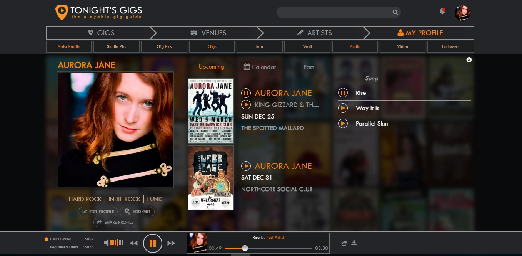Click the Share Profile button
The width and height of the screenshot is (522, 256).
[x=115, y=222]
